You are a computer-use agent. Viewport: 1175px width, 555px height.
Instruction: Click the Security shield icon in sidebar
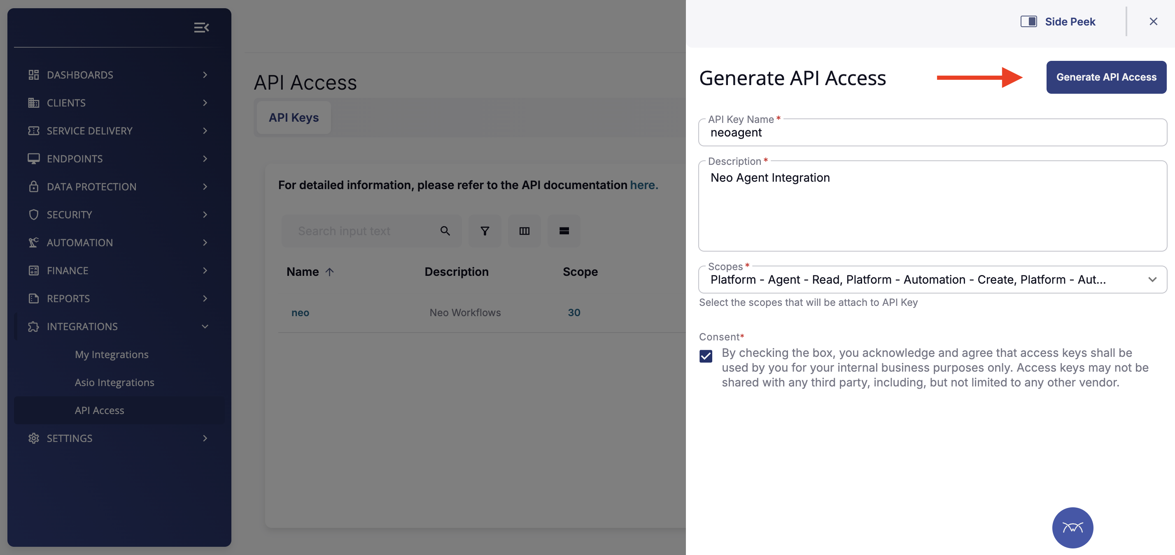(x=33, y=215)
